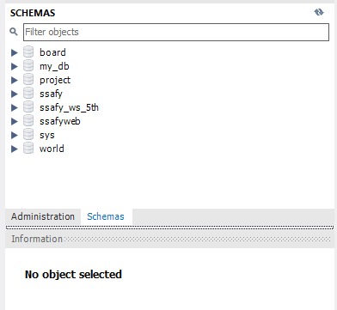
Task: Expand the ssafy_ws_5th schema
Action: [14, 107]
